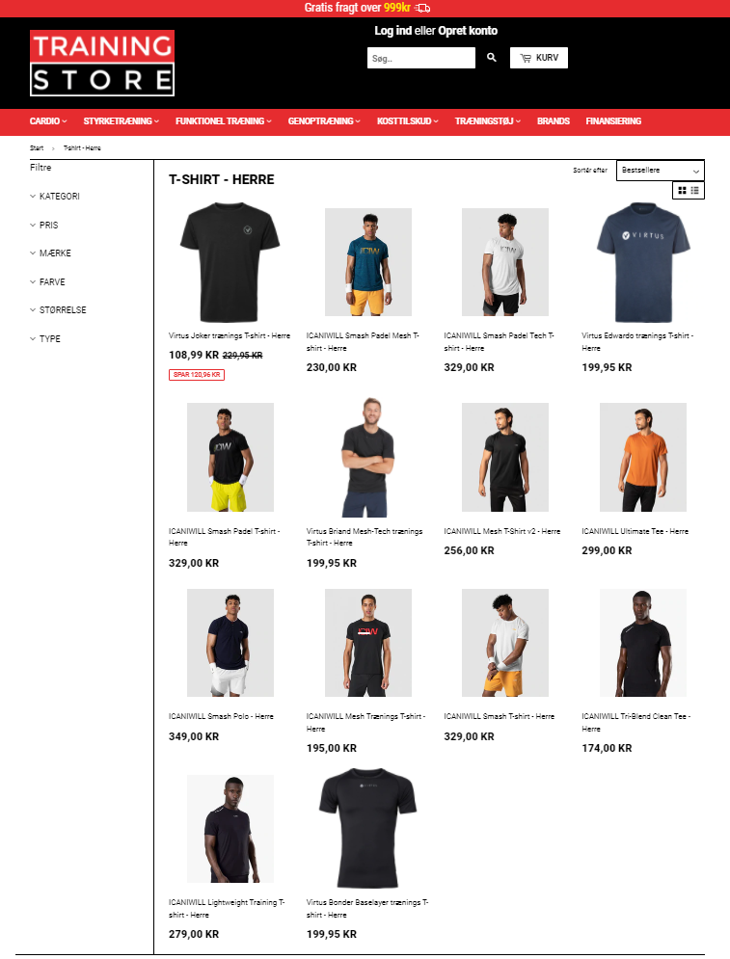The height and width of the screenshot is (959, 730).
Task: Open the CARDIO menu
Action: pyautogui.click(x=48, y=121)
